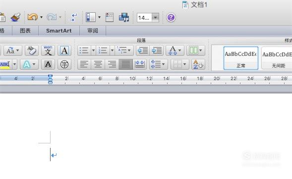
Task: Switch to the 图表 tab
Action: (x=25, y=31)
